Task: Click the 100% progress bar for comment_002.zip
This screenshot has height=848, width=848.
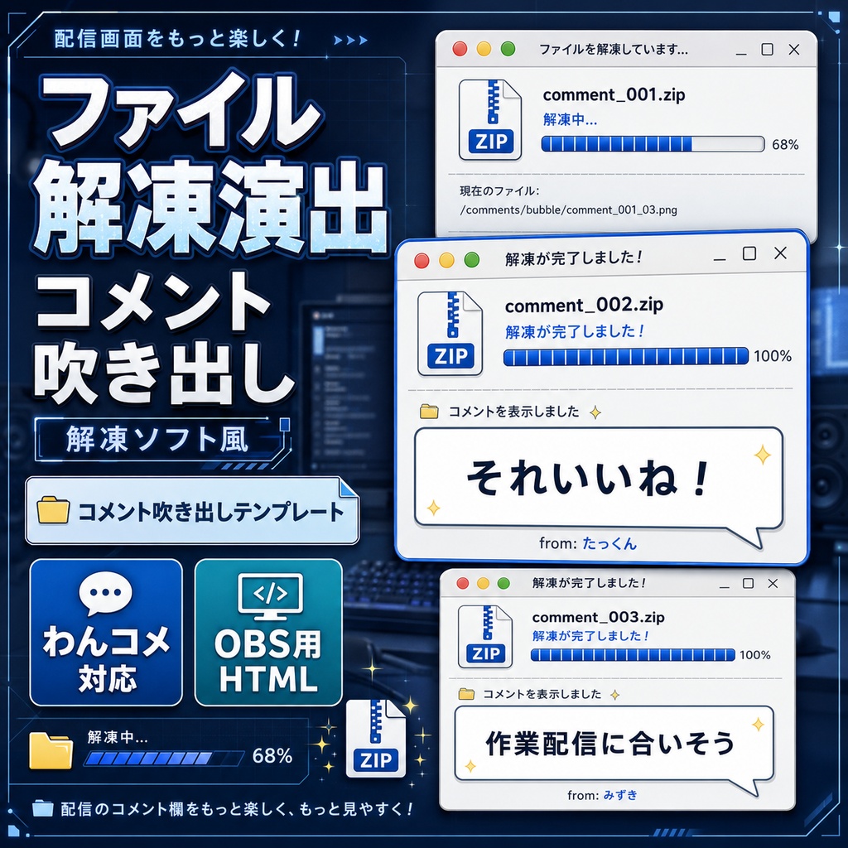Action: [626, 356]
